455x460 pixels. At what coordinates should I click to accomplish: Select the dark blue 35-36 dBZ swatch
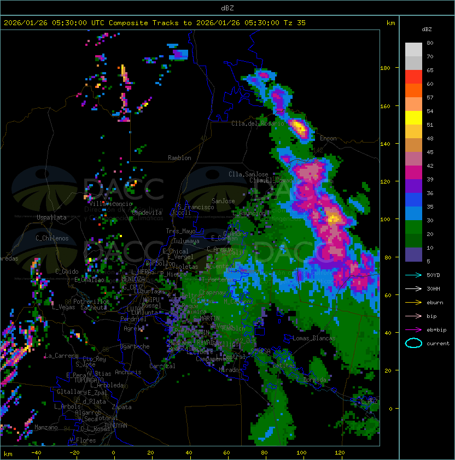tap(413, 200)
